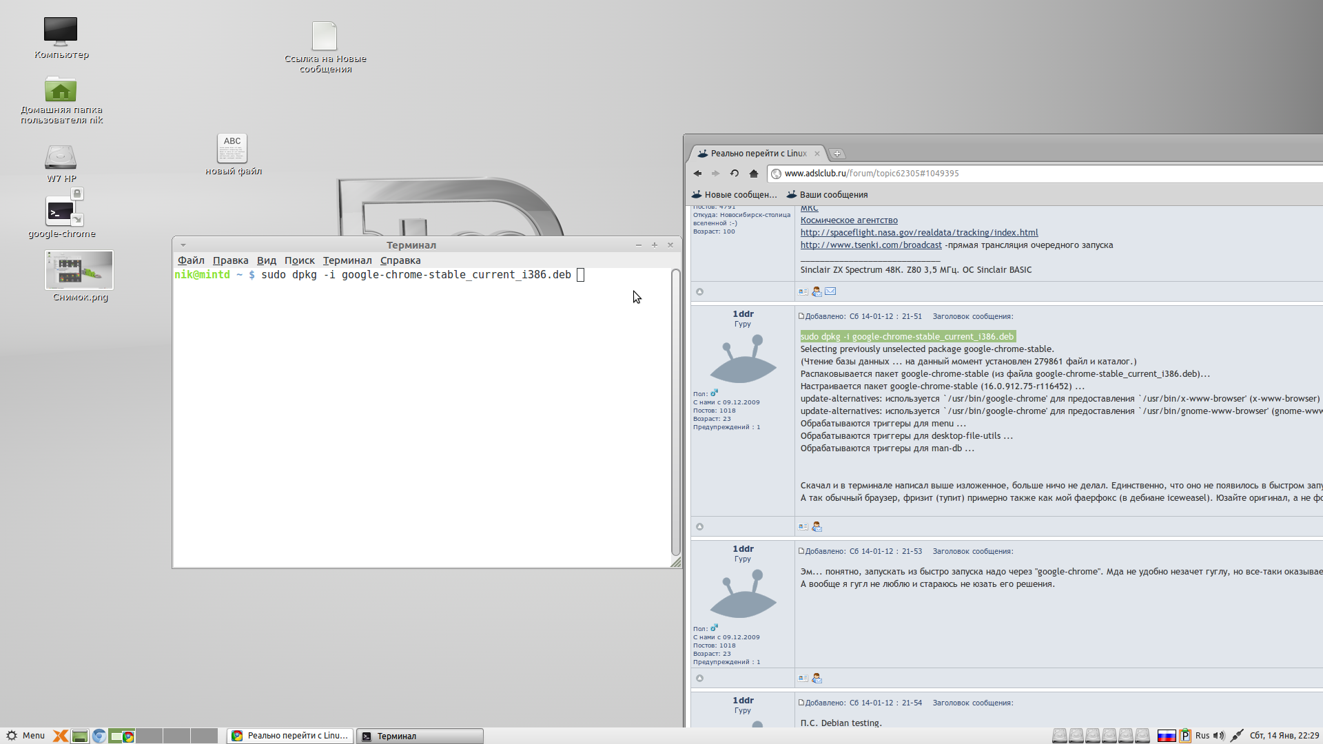This screenshot has width=1323, height=744.
Task: Send private message icon under Sinclair post
Action: coord(817,291)
